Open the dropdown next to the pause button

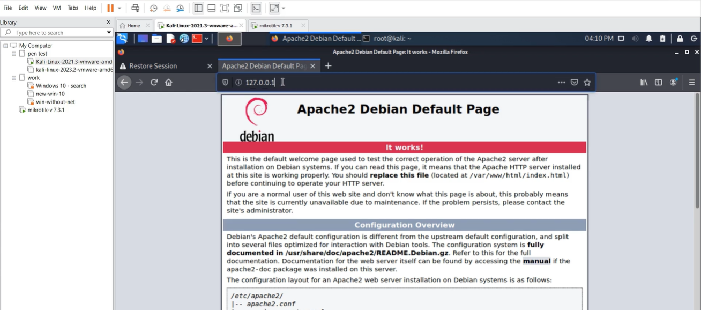tap(120, 8)
